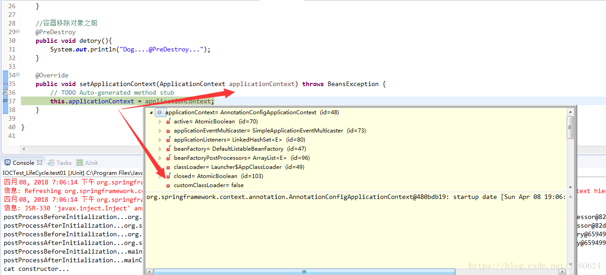Click the override marker on line 35

click(x=5, y=84)
